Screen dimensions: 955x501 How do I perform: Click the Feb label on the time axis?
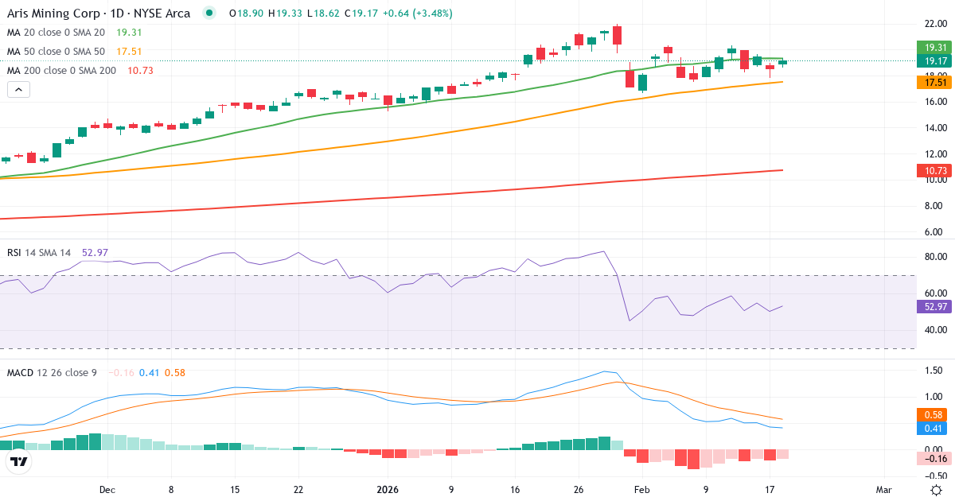point(641,491)
